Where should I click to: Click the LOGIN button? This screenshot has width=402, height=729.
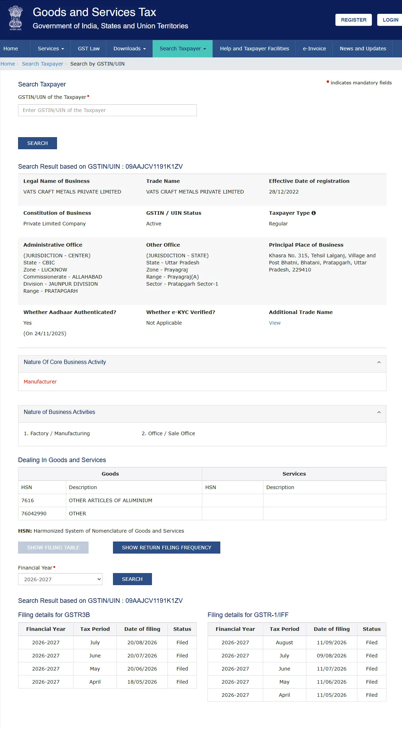click(390, 20)
